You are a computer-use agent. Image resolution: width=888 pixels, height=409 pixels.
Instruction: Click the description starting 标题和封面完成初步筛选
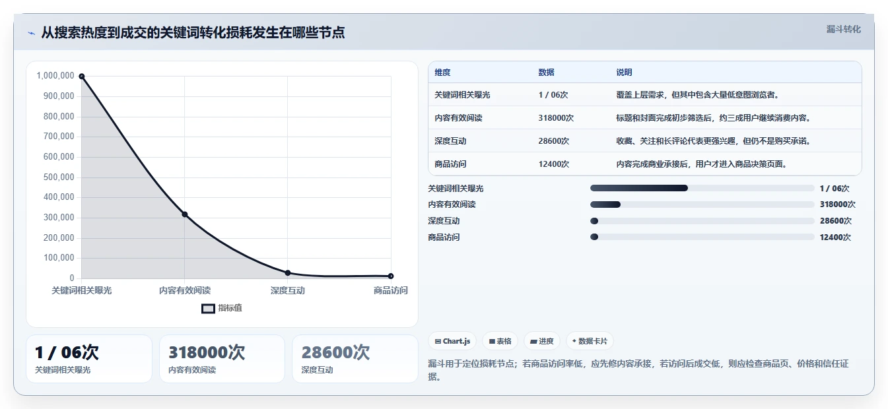714,118
